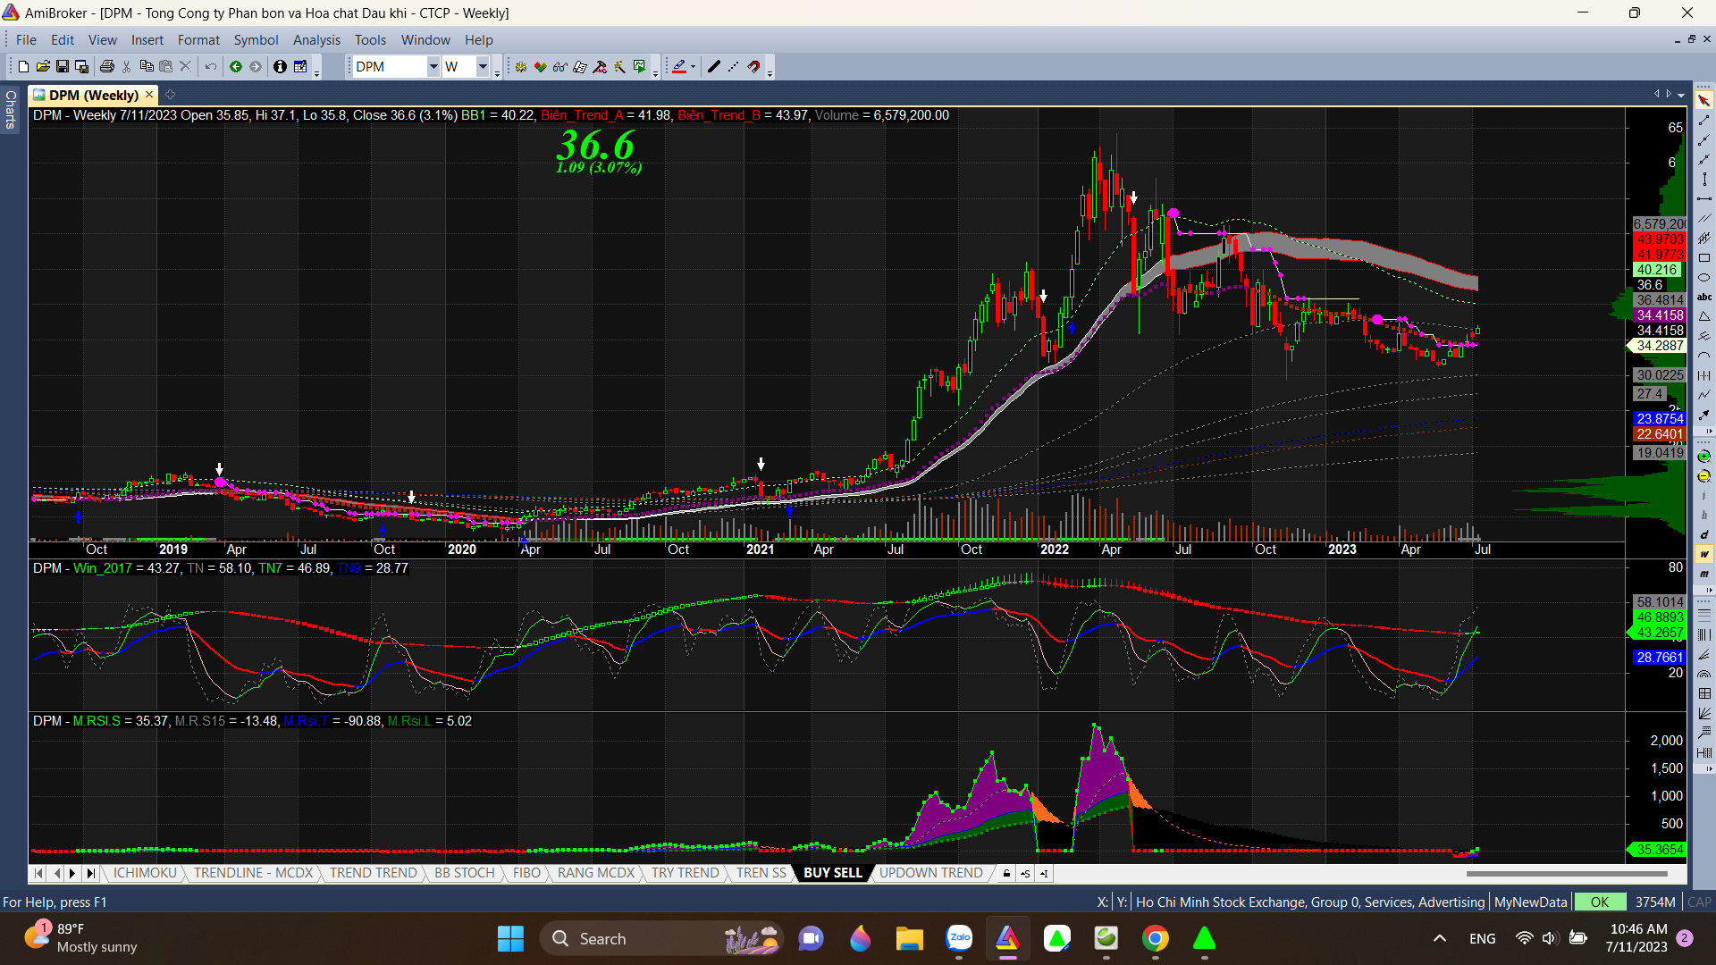Screen dimensions: 1716x965
Task: Click the binoculars Explore icon
Action: (560, 67)
